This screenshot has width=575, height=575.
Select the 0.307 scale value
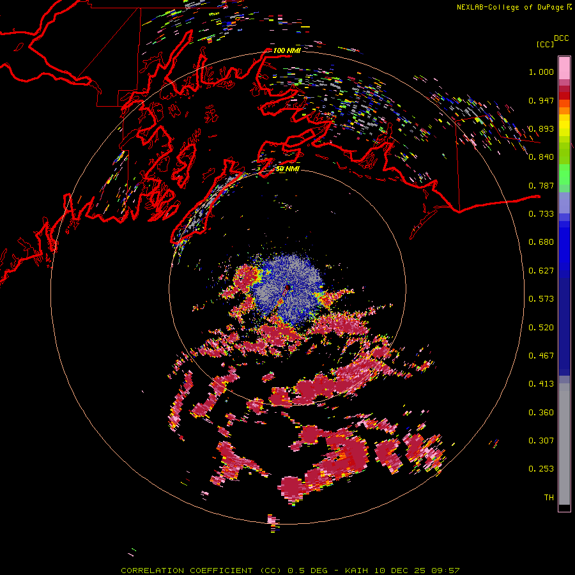(x=541, y=441)
